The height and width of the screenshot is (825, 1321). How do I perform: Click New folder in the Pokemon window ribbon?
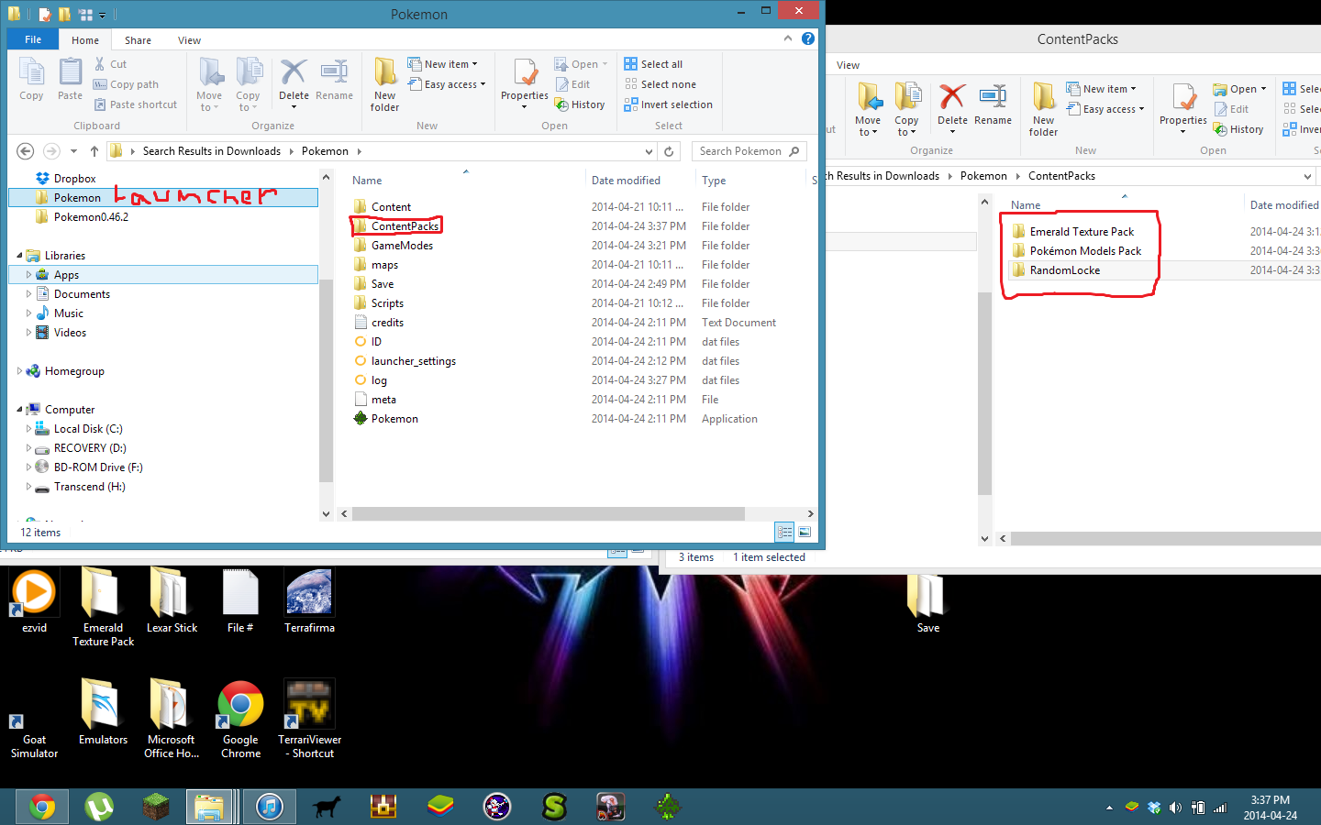click(385, 84)
